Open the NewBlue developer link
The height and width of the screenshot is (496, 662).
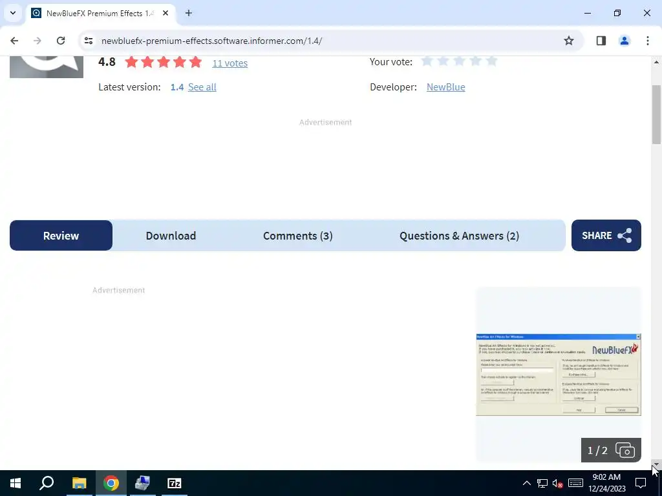click(446, 87)
